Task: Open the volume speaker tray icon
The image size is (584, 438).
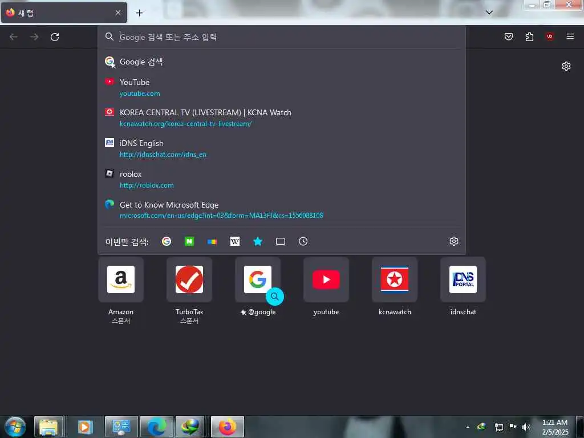Action: [526, 427]
